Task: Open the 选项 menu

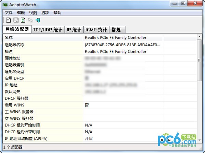Action: tap(45, 13)
